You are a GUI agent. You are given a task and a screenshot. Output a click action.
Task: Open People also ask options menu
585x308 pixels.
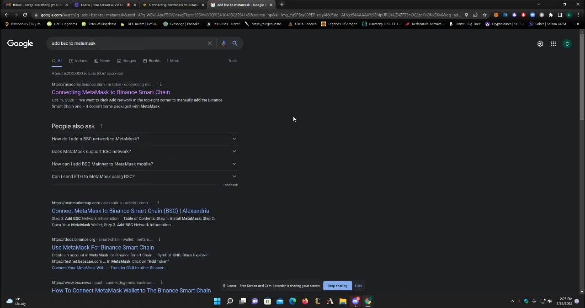point(101,126)
